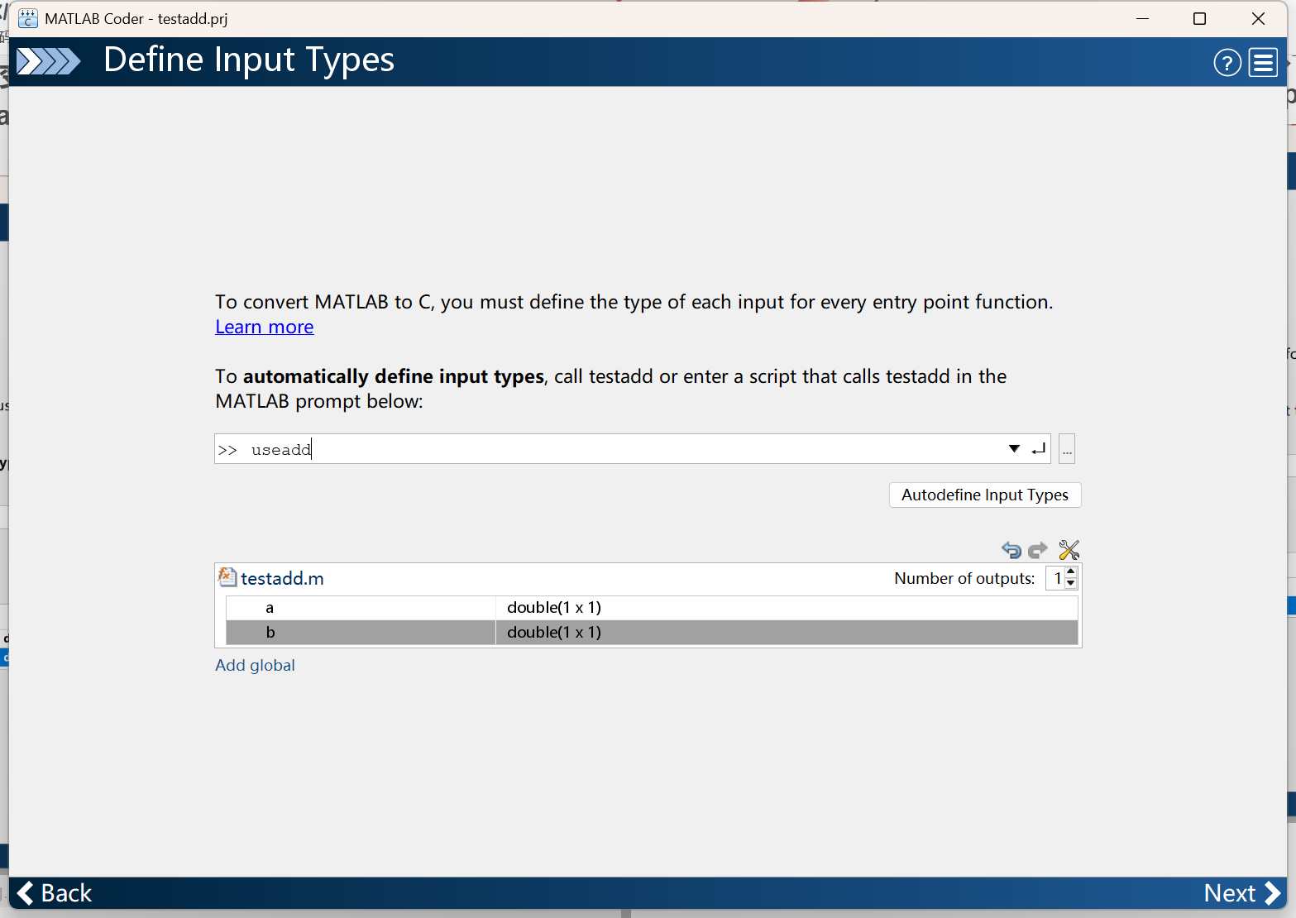Open type tools wrench icon
This screenshot has width=1296, height=918.
(x=1069, y=550)
